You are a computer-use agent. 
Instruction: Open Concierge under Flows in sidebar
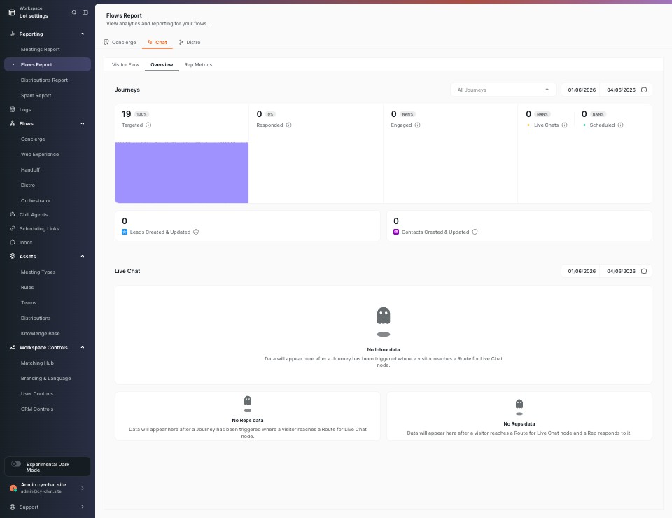[x=33, y=139]
